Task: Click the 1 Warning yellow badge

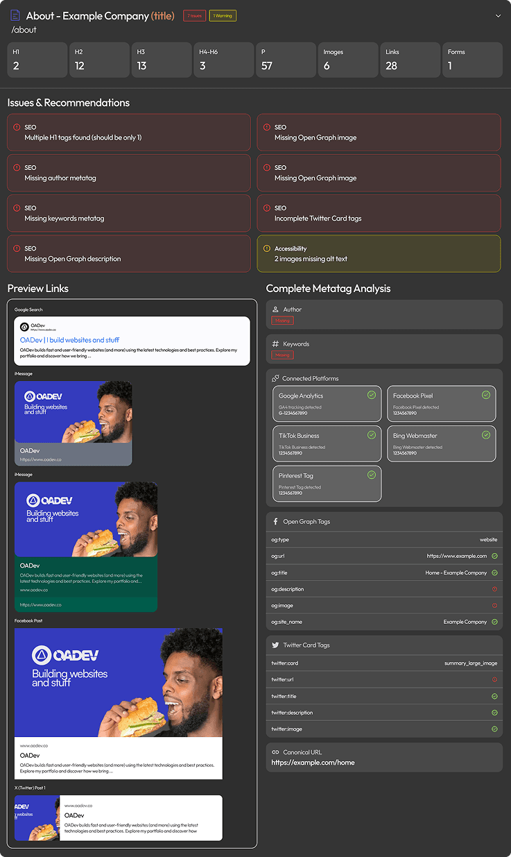Action: pyautogui.click(x=223, y=15)
